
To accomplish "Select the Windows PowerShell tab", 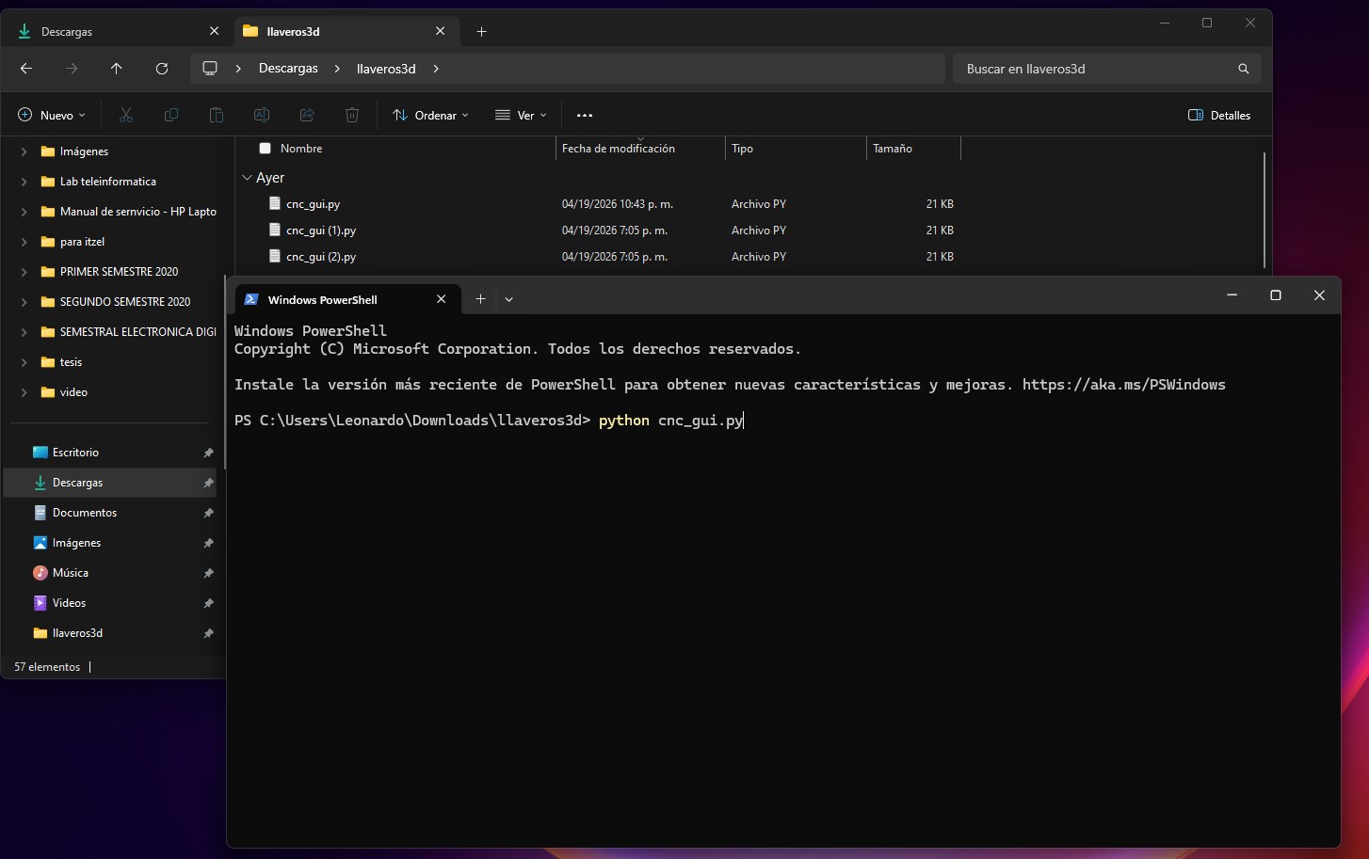I will [x=347, y=299].
